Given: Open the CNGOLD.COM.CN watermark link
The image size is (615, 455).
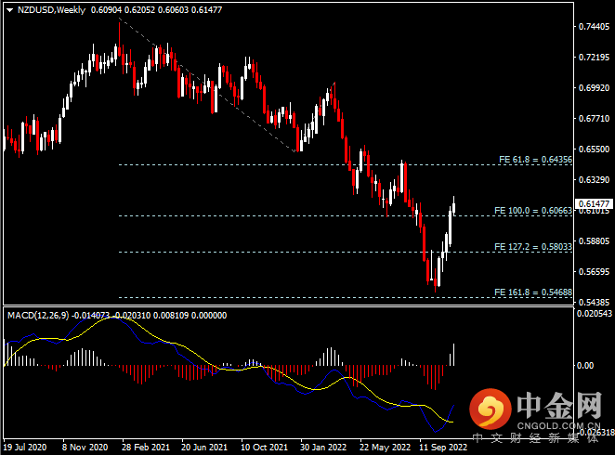Looking at the screenshot, I should click(558, 426).
